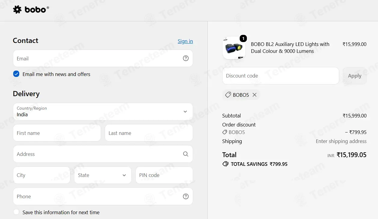Screen dimensions: 378x219
Task: Click the Delivery section heading
Action: click(26, 94)
